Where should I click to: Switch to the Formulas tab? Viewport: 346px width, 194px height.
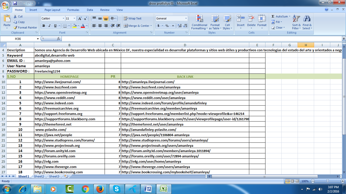[x=73, y=10]
